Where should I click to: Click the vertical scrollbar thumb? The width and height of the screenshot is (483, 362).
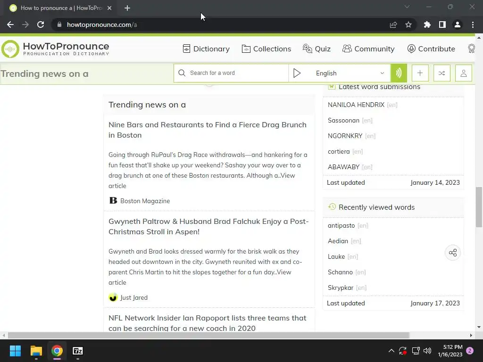click(479, 207)
